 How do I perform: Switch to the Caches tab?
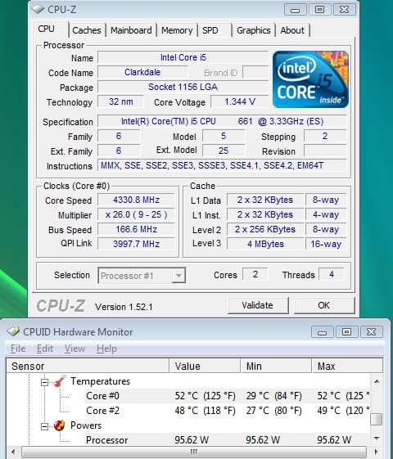coord(87,30)
